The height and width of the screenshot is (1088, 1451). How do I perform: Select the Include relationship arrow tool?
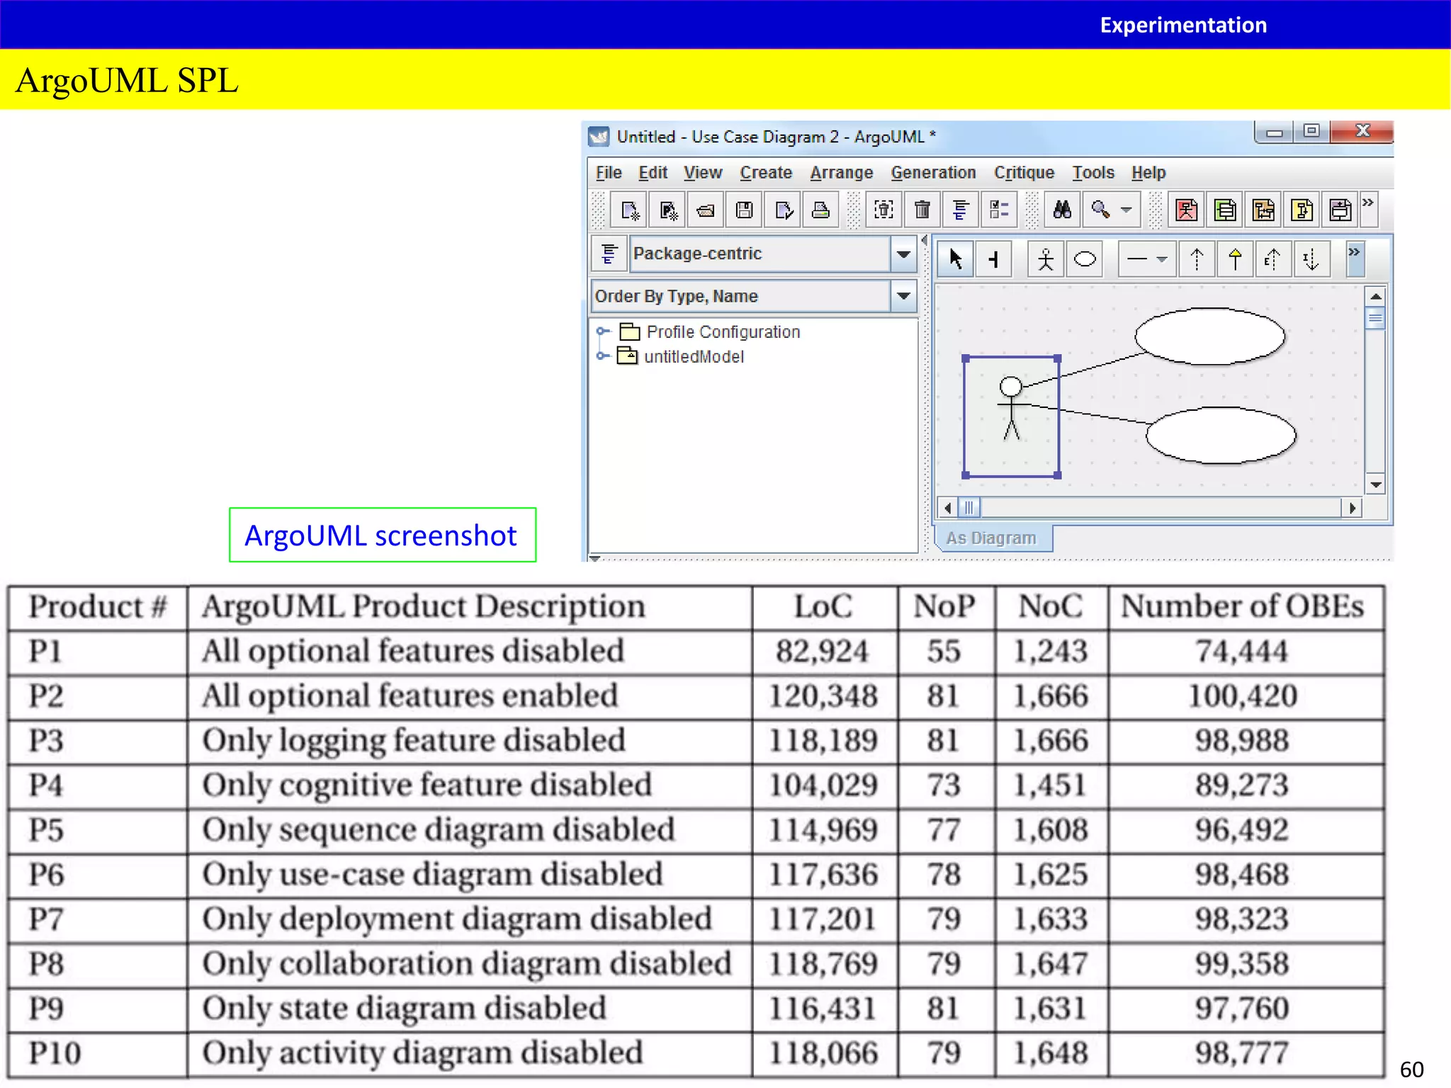1311,259
